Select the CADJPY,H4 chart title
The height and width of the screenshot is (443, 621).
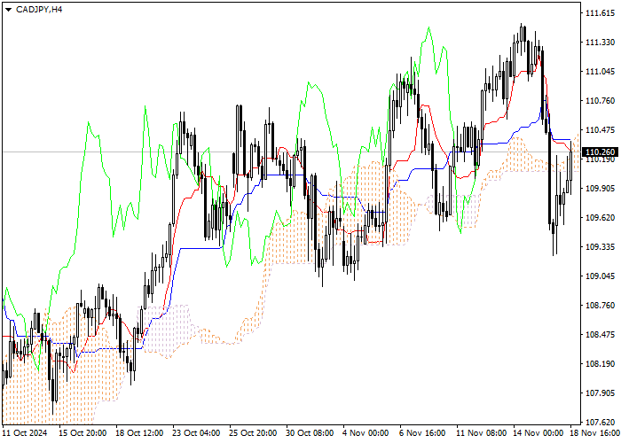tap(39, 10)
